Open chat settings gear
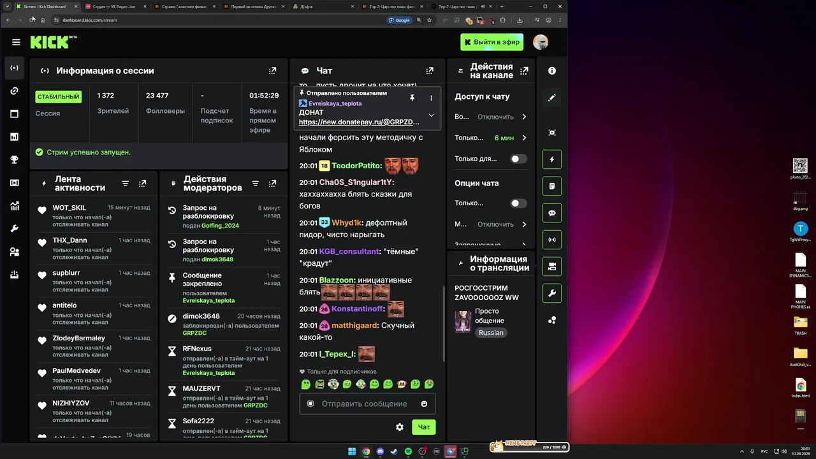Viewport: 816px width, 459px height. click(400, 427)
